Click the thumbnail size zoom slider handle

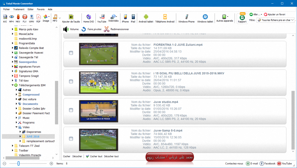19,164
